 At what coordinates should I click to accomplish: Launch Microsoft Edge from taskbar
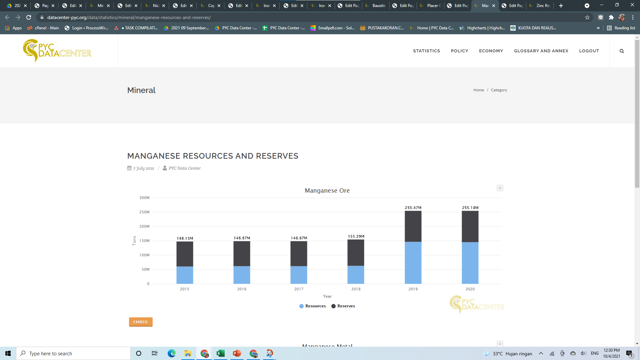(171, 353)
